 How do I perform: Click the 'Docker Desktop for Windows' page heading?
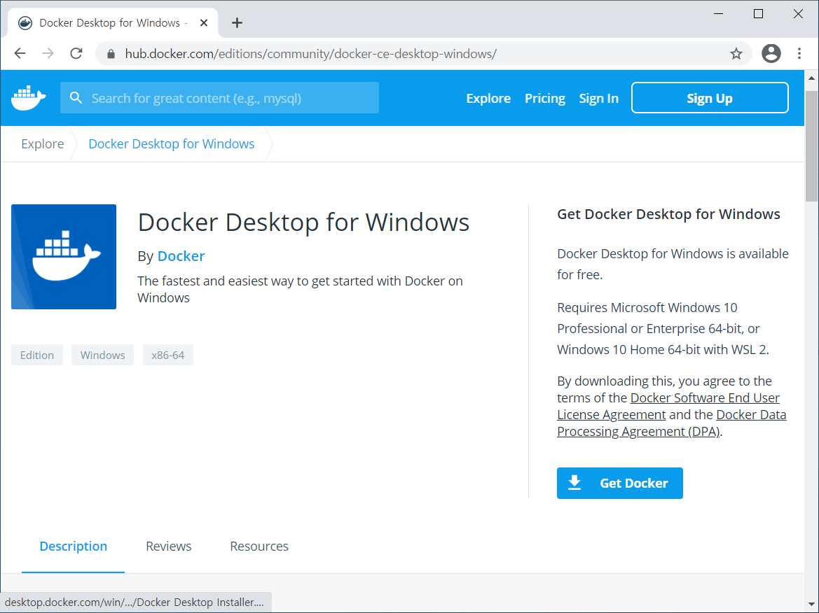click(x=303, y=223)
